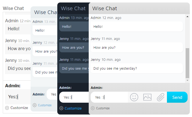This screenshot has width=192, height=117.
Task: Open the emoticon smiley picker
Action: [x=134, y=97]
